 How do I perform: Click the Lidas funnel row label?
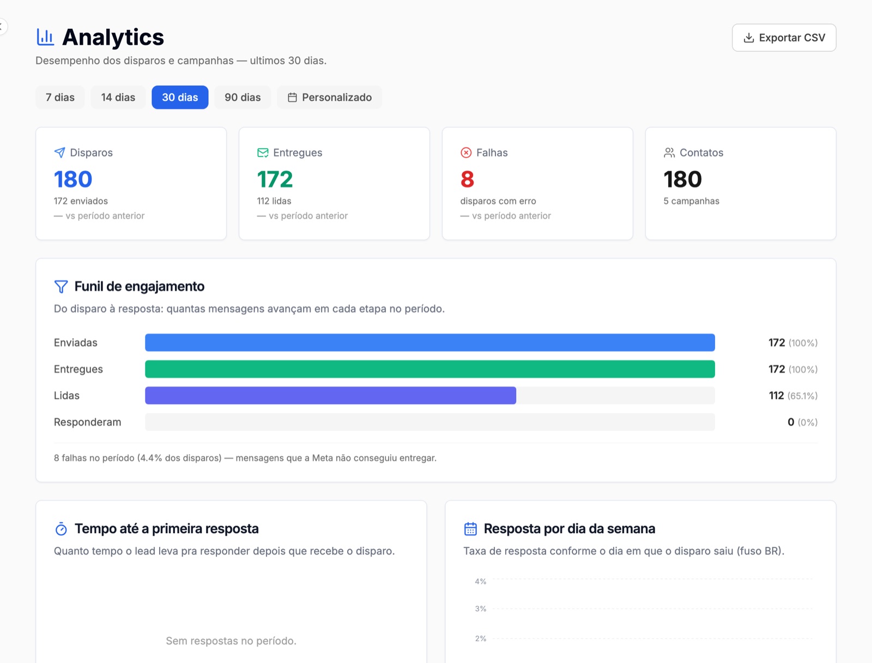(66, 395)
